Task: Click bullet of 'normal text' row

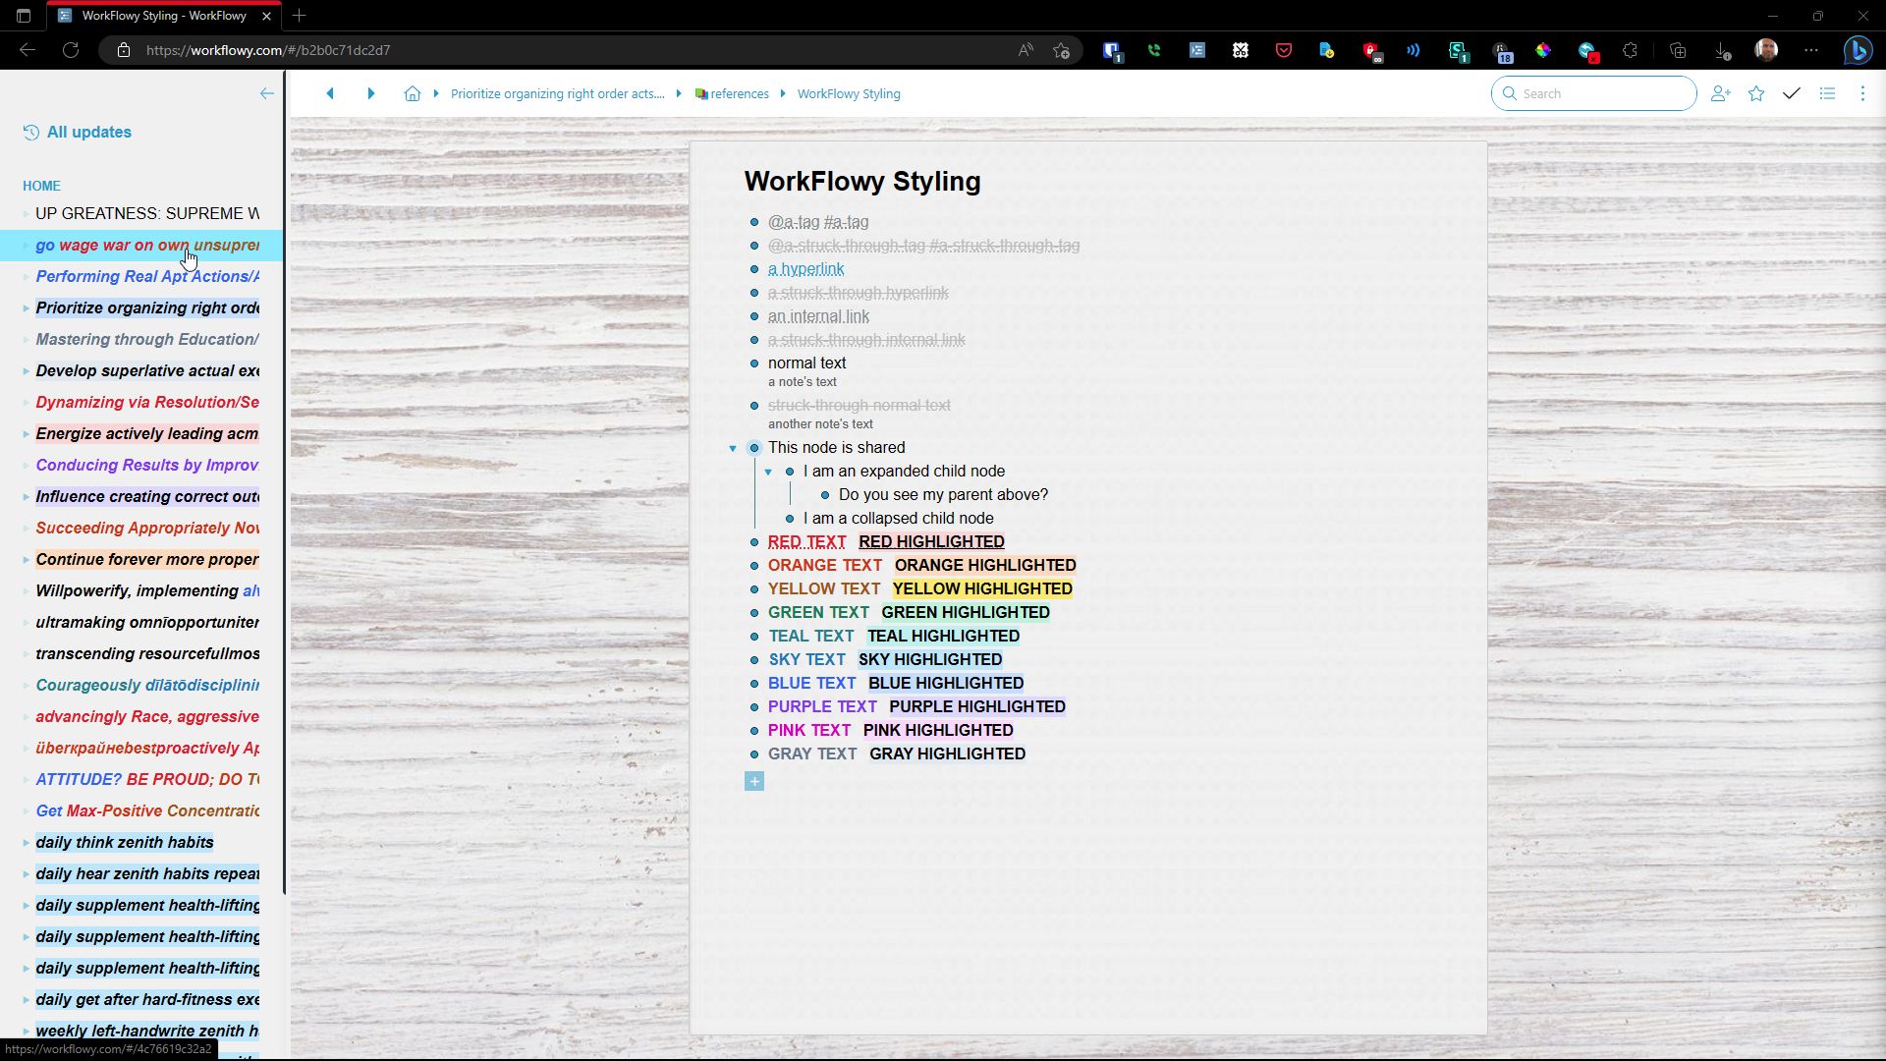Action: click(x=754, y=363)
